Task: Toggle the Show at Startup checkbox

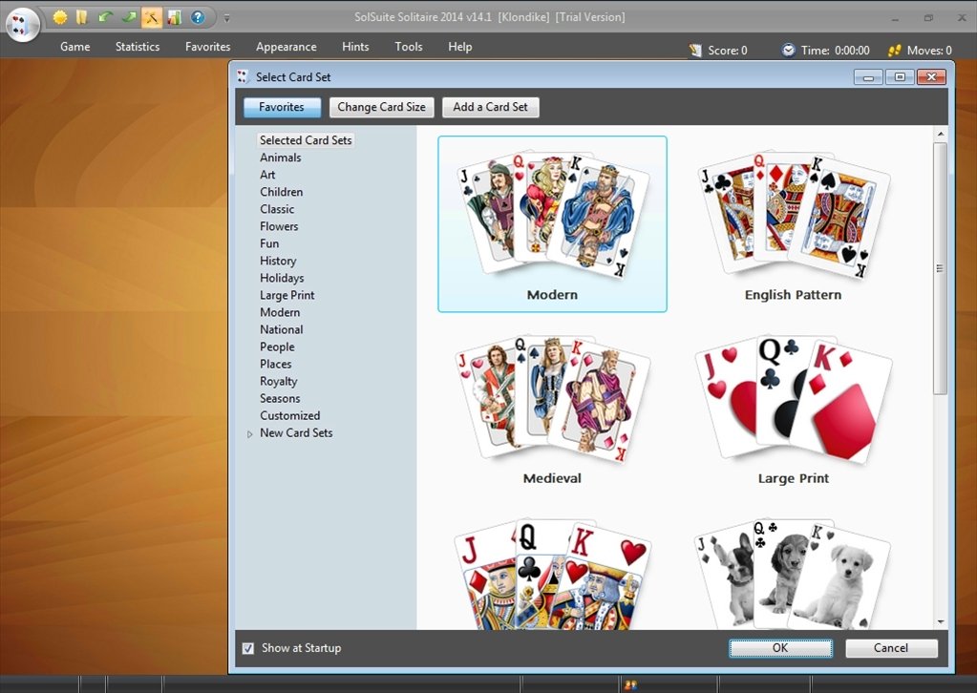Action: 248,648
